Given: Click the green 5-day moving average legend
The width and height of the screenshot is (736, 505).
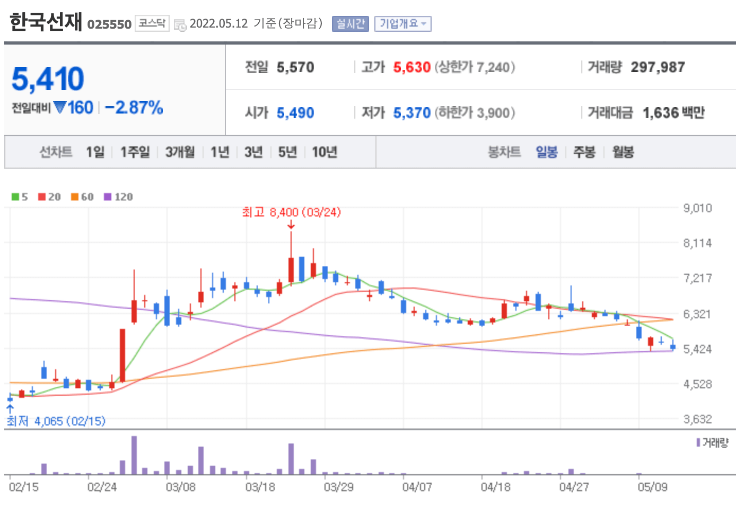Looking at the screenshot, I should (x=19, y=197).
